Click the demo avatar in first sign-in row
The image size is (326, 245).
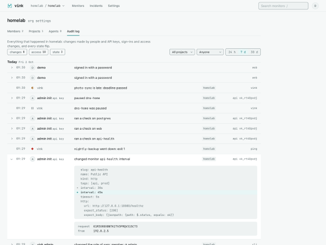[33, 68]
